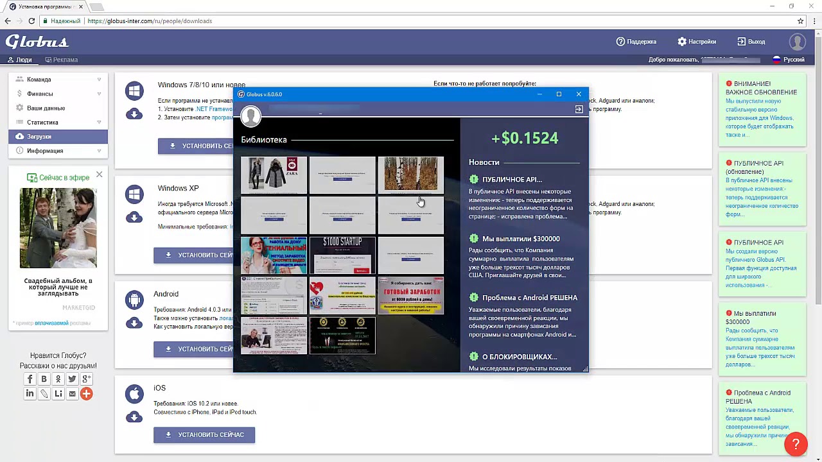
Task: Click the logout icon in Globus app window
Action: coord(579,110)
